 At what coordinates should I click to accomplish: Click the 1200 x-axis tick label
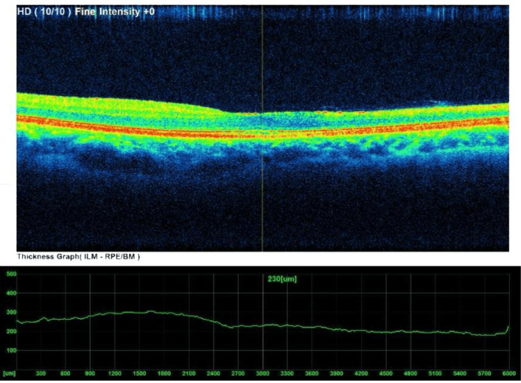(115, 373)
